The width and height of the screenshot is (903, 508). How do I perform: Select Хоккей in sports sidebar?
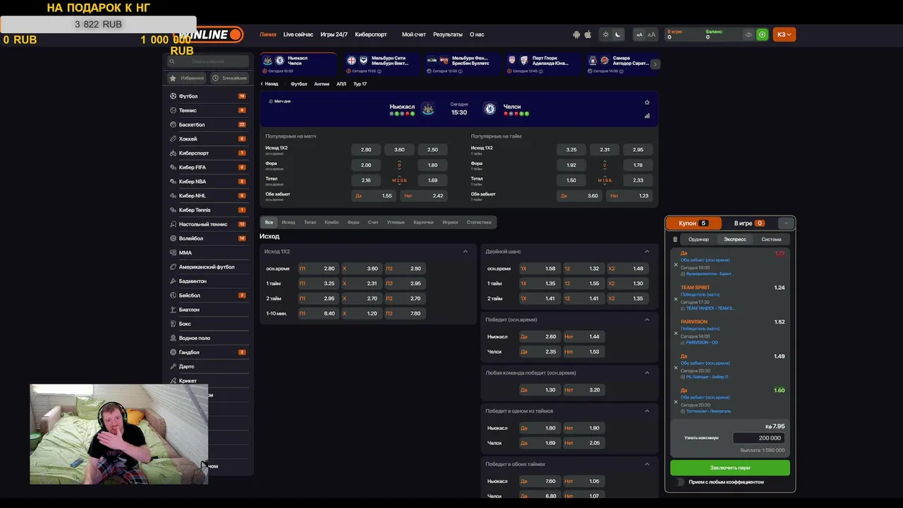tap(207, 139)
